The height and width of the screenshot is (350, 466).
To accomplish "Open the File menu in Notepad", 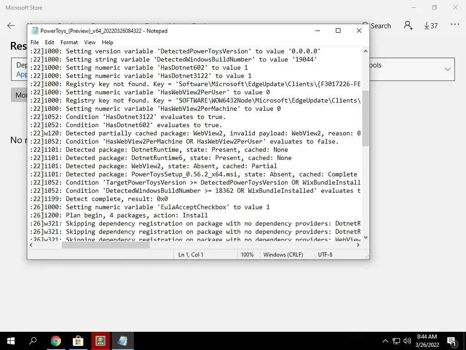I will [35, 42].
